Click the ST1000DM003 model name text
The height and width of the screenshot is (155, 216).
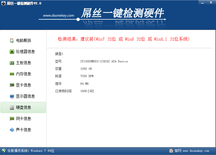(x=104, y=62)
